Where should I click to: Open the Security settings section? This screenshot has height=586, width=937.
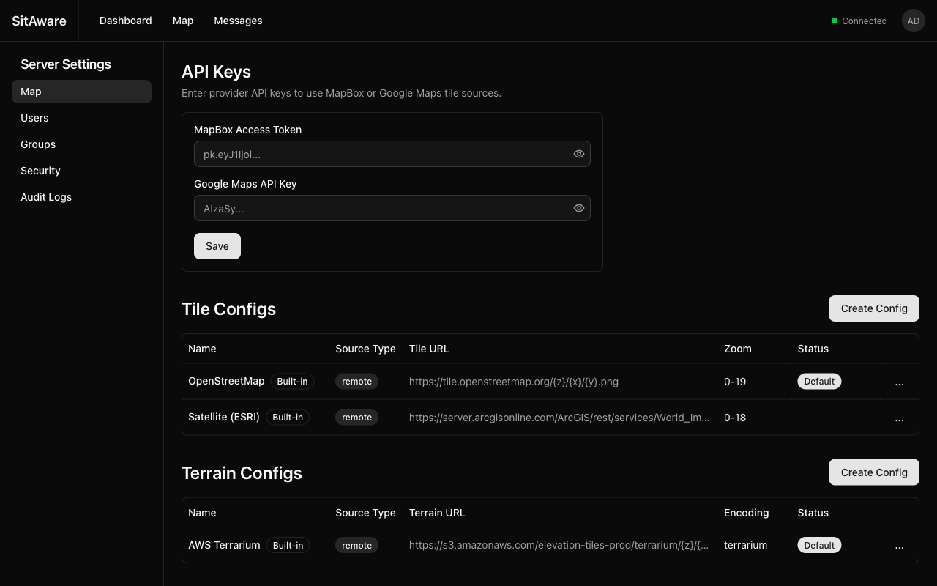40,171
